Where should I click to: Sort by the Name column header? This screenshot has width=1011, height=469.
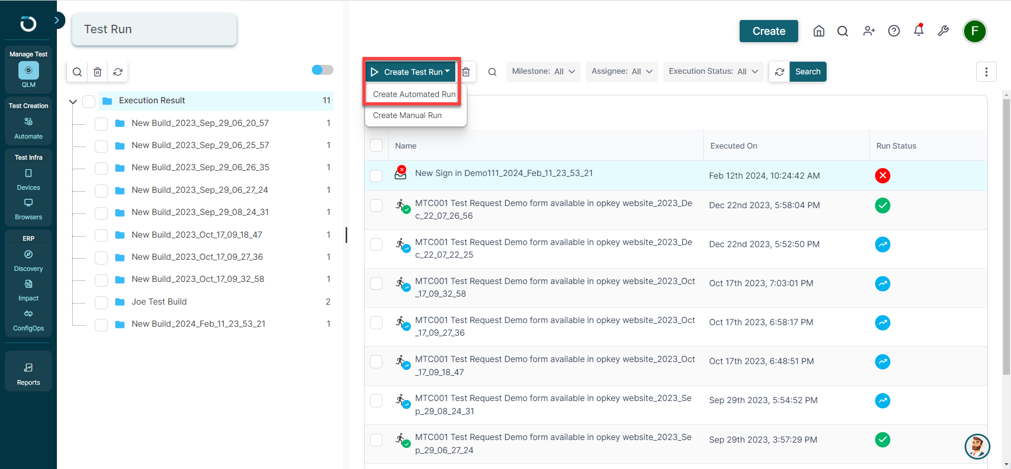coord(406,146)
